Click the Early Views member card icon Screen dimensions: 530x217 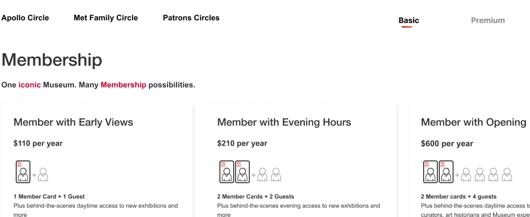[x=23, y=172]
